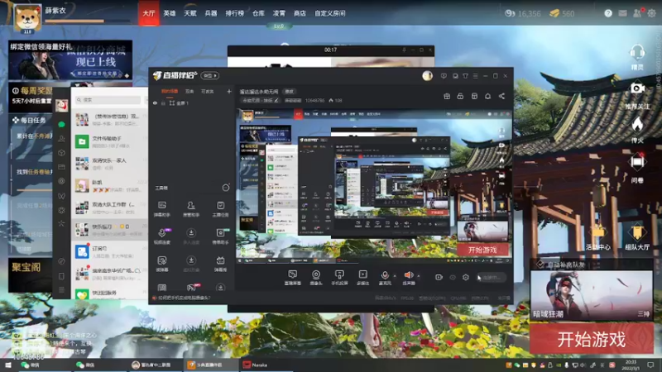Pencil-edit the stream category label
Screen dimensions: 662x372
276,100
